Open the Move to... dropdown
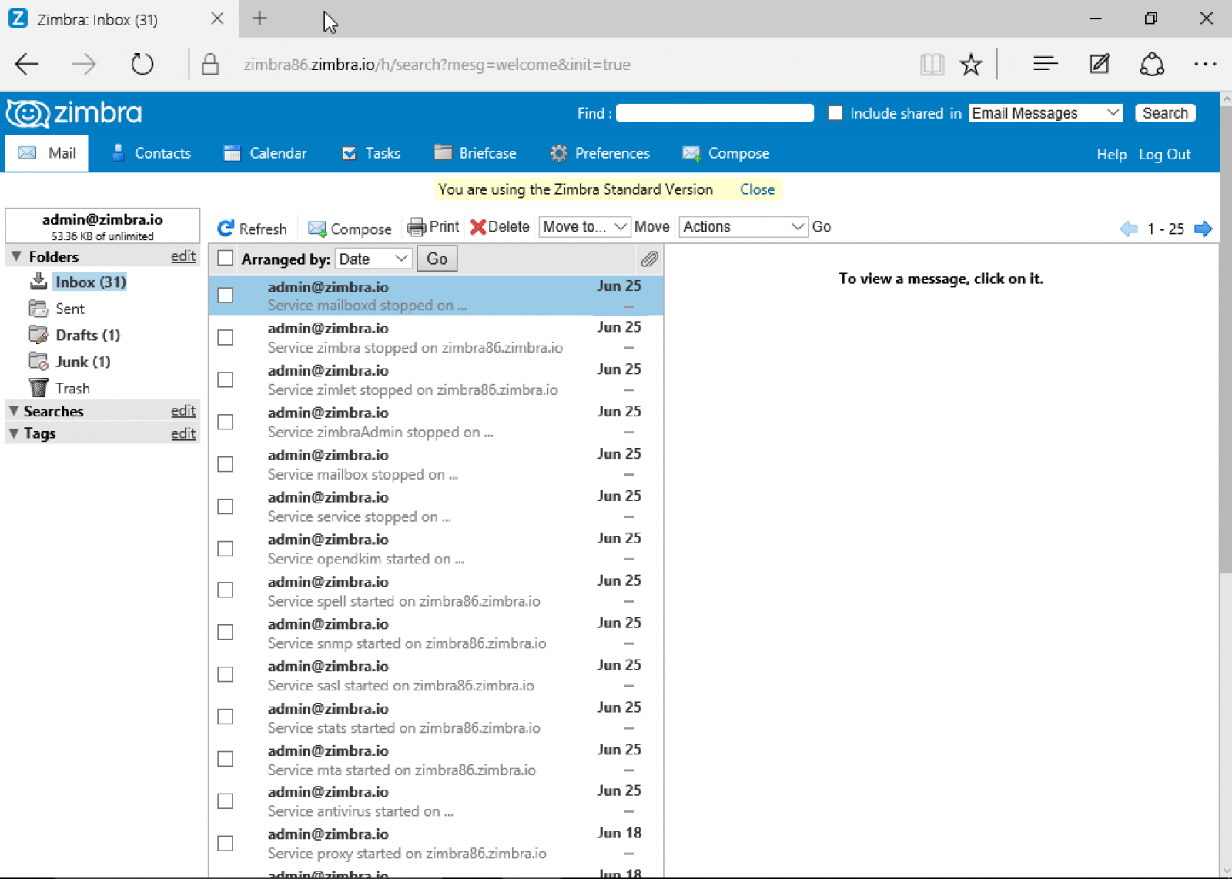Image resolution: width=1232 pixels, height=879 pixels. click(x=584, y=227)
